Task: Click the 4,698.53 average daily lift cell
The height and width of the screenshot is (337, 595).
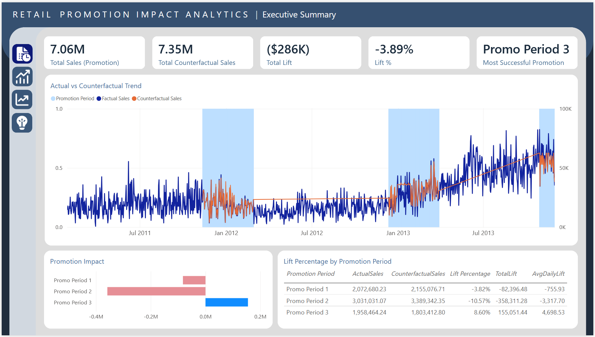Action: click(x=553, y=312)
